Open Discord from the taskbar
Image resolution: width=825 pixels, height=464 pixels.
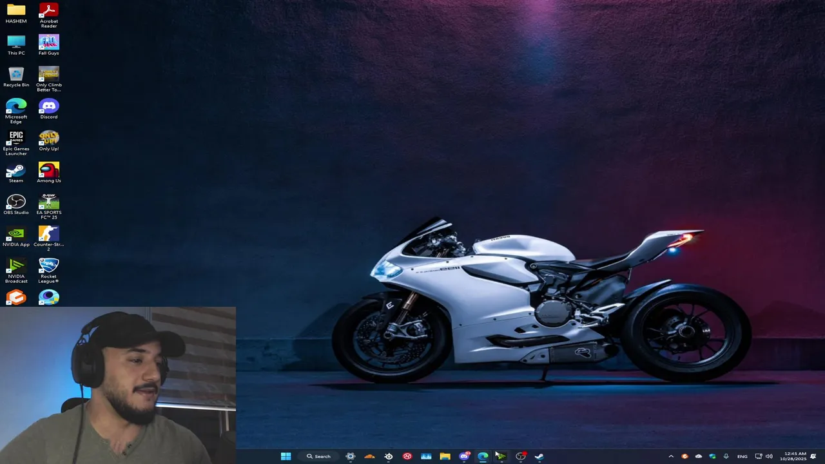coord(464,456)
